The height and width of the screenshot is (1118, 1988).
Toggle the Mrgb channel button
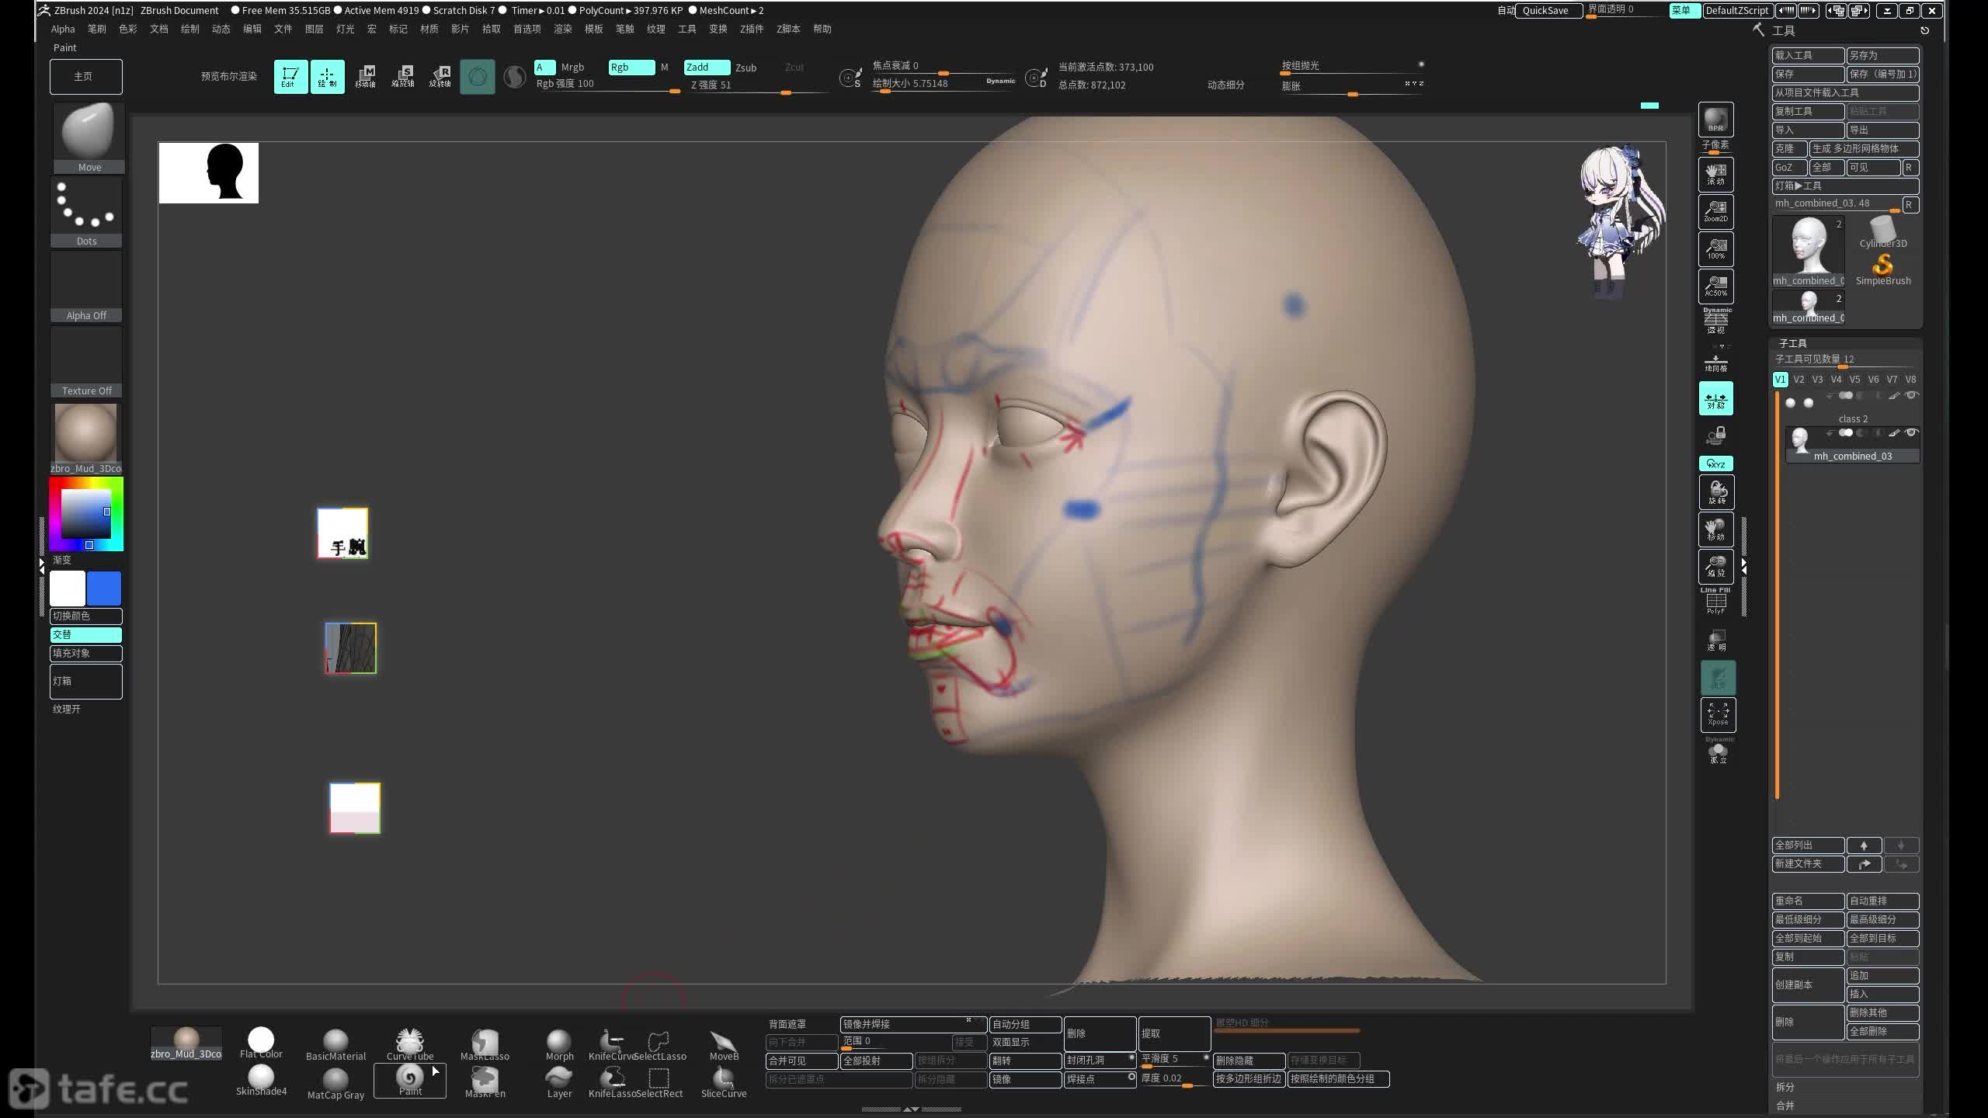[572, 67]
